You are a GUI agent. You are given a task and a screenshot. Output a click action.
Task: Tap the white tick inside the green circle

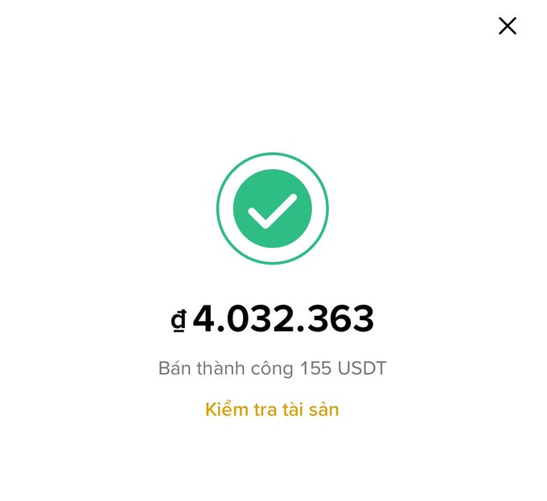pos(273,211)
